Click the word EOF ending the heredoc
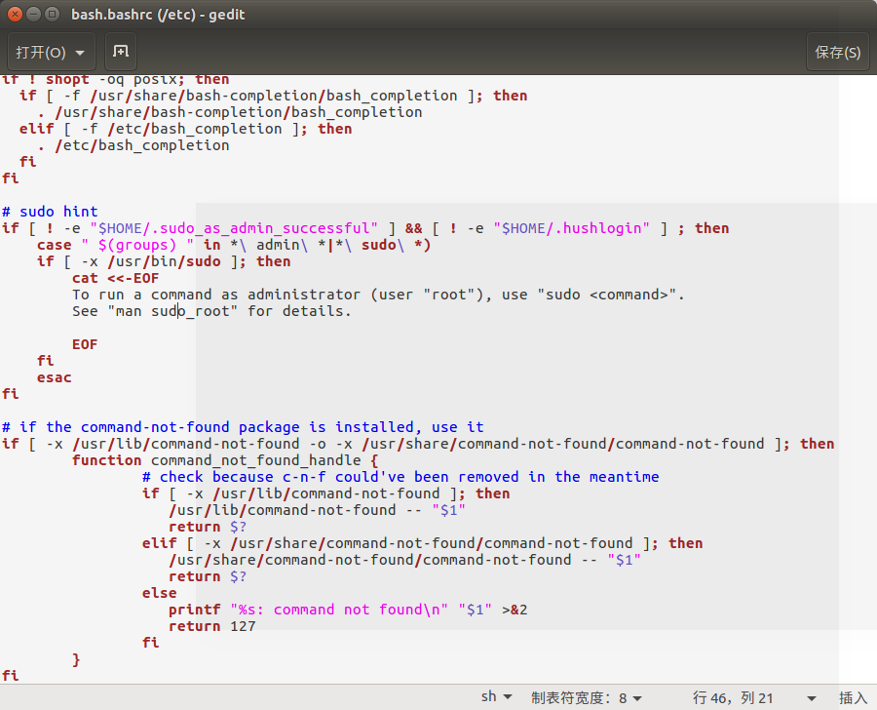Screen dimensions: 877x710 point(85,344)
